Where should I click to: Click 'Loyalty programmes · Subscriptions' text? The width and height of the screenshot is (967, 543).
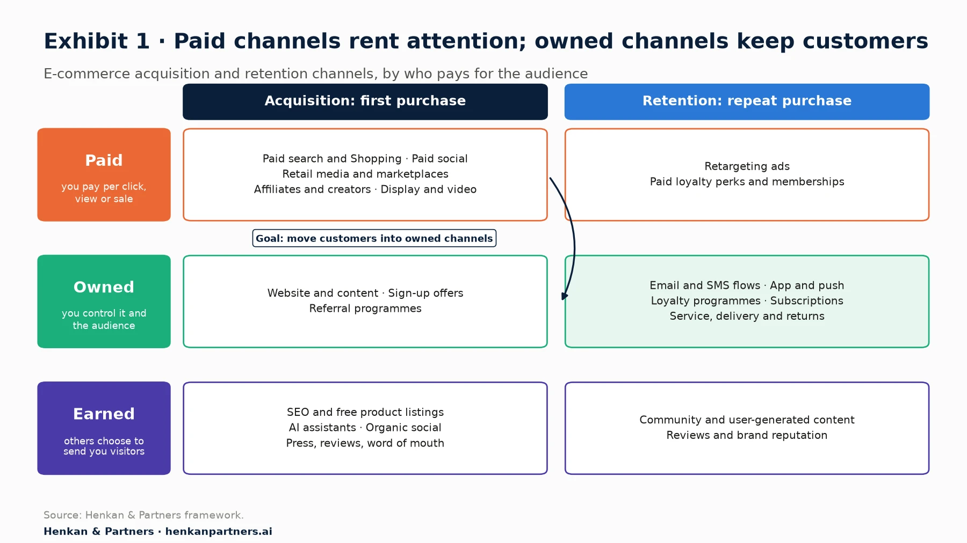coord(747,301)
